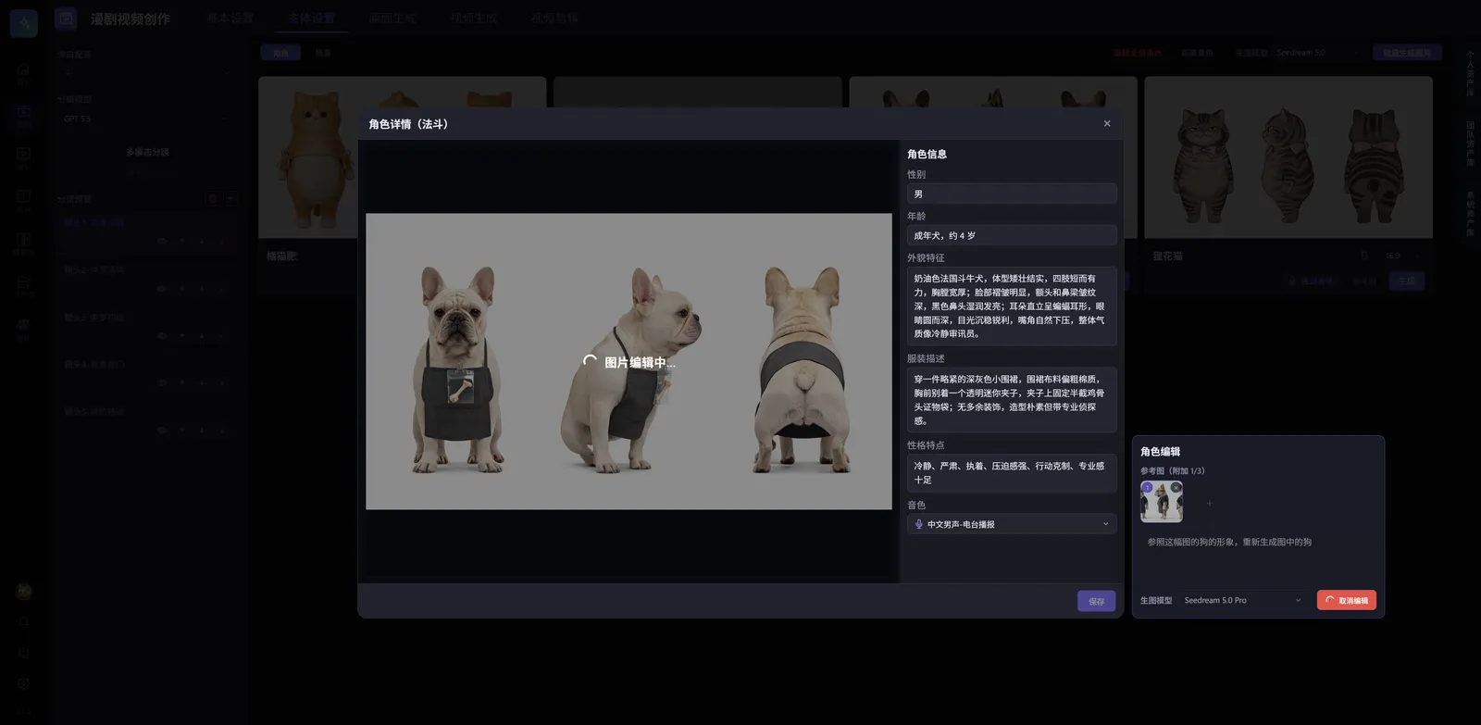Add a new shot with 分镜提要 plus
The width and height of the screenshot is (1481, 725).
click(x=230, y=198)
